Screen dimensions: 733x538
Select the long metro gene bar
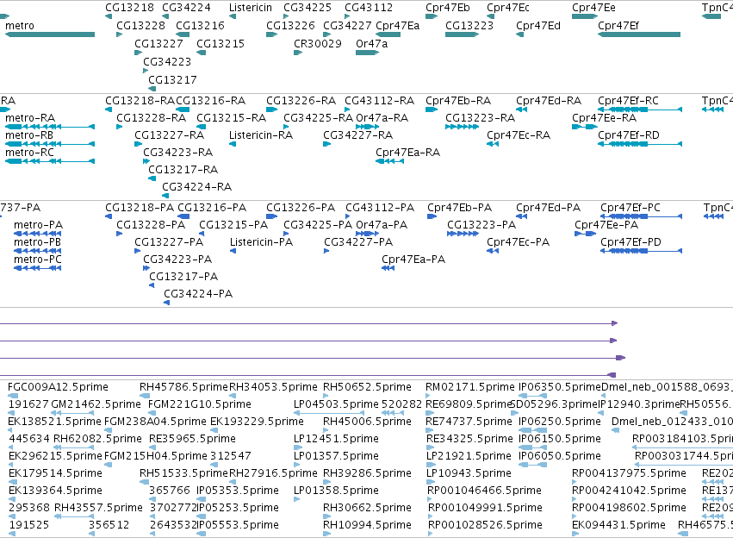[50, 34]
